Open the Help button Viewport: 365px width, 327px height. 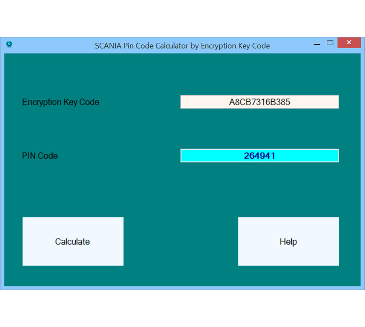click(x=288, y=241)
